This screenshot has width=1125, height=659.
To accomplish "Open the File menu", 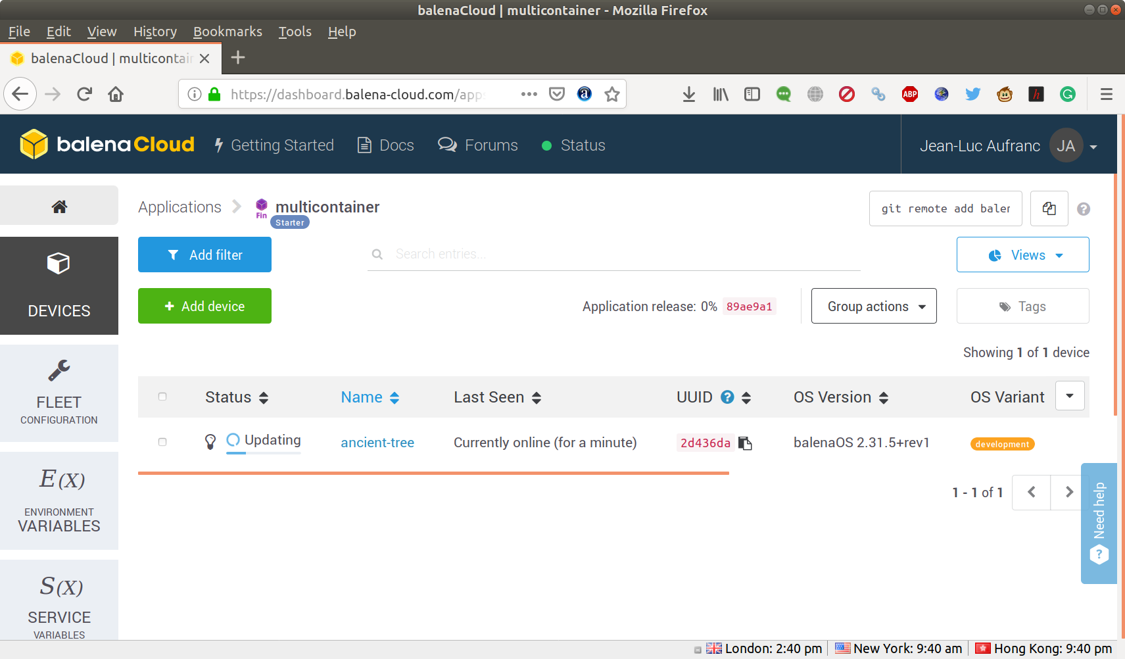I will point(19,32).
